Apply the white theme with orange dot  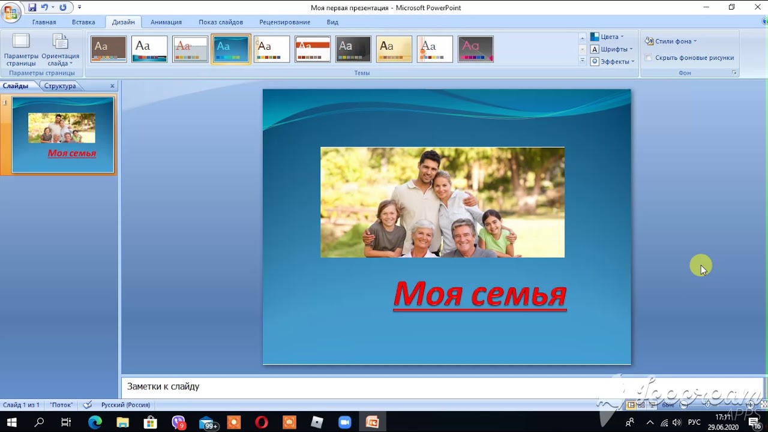point(435,49)
